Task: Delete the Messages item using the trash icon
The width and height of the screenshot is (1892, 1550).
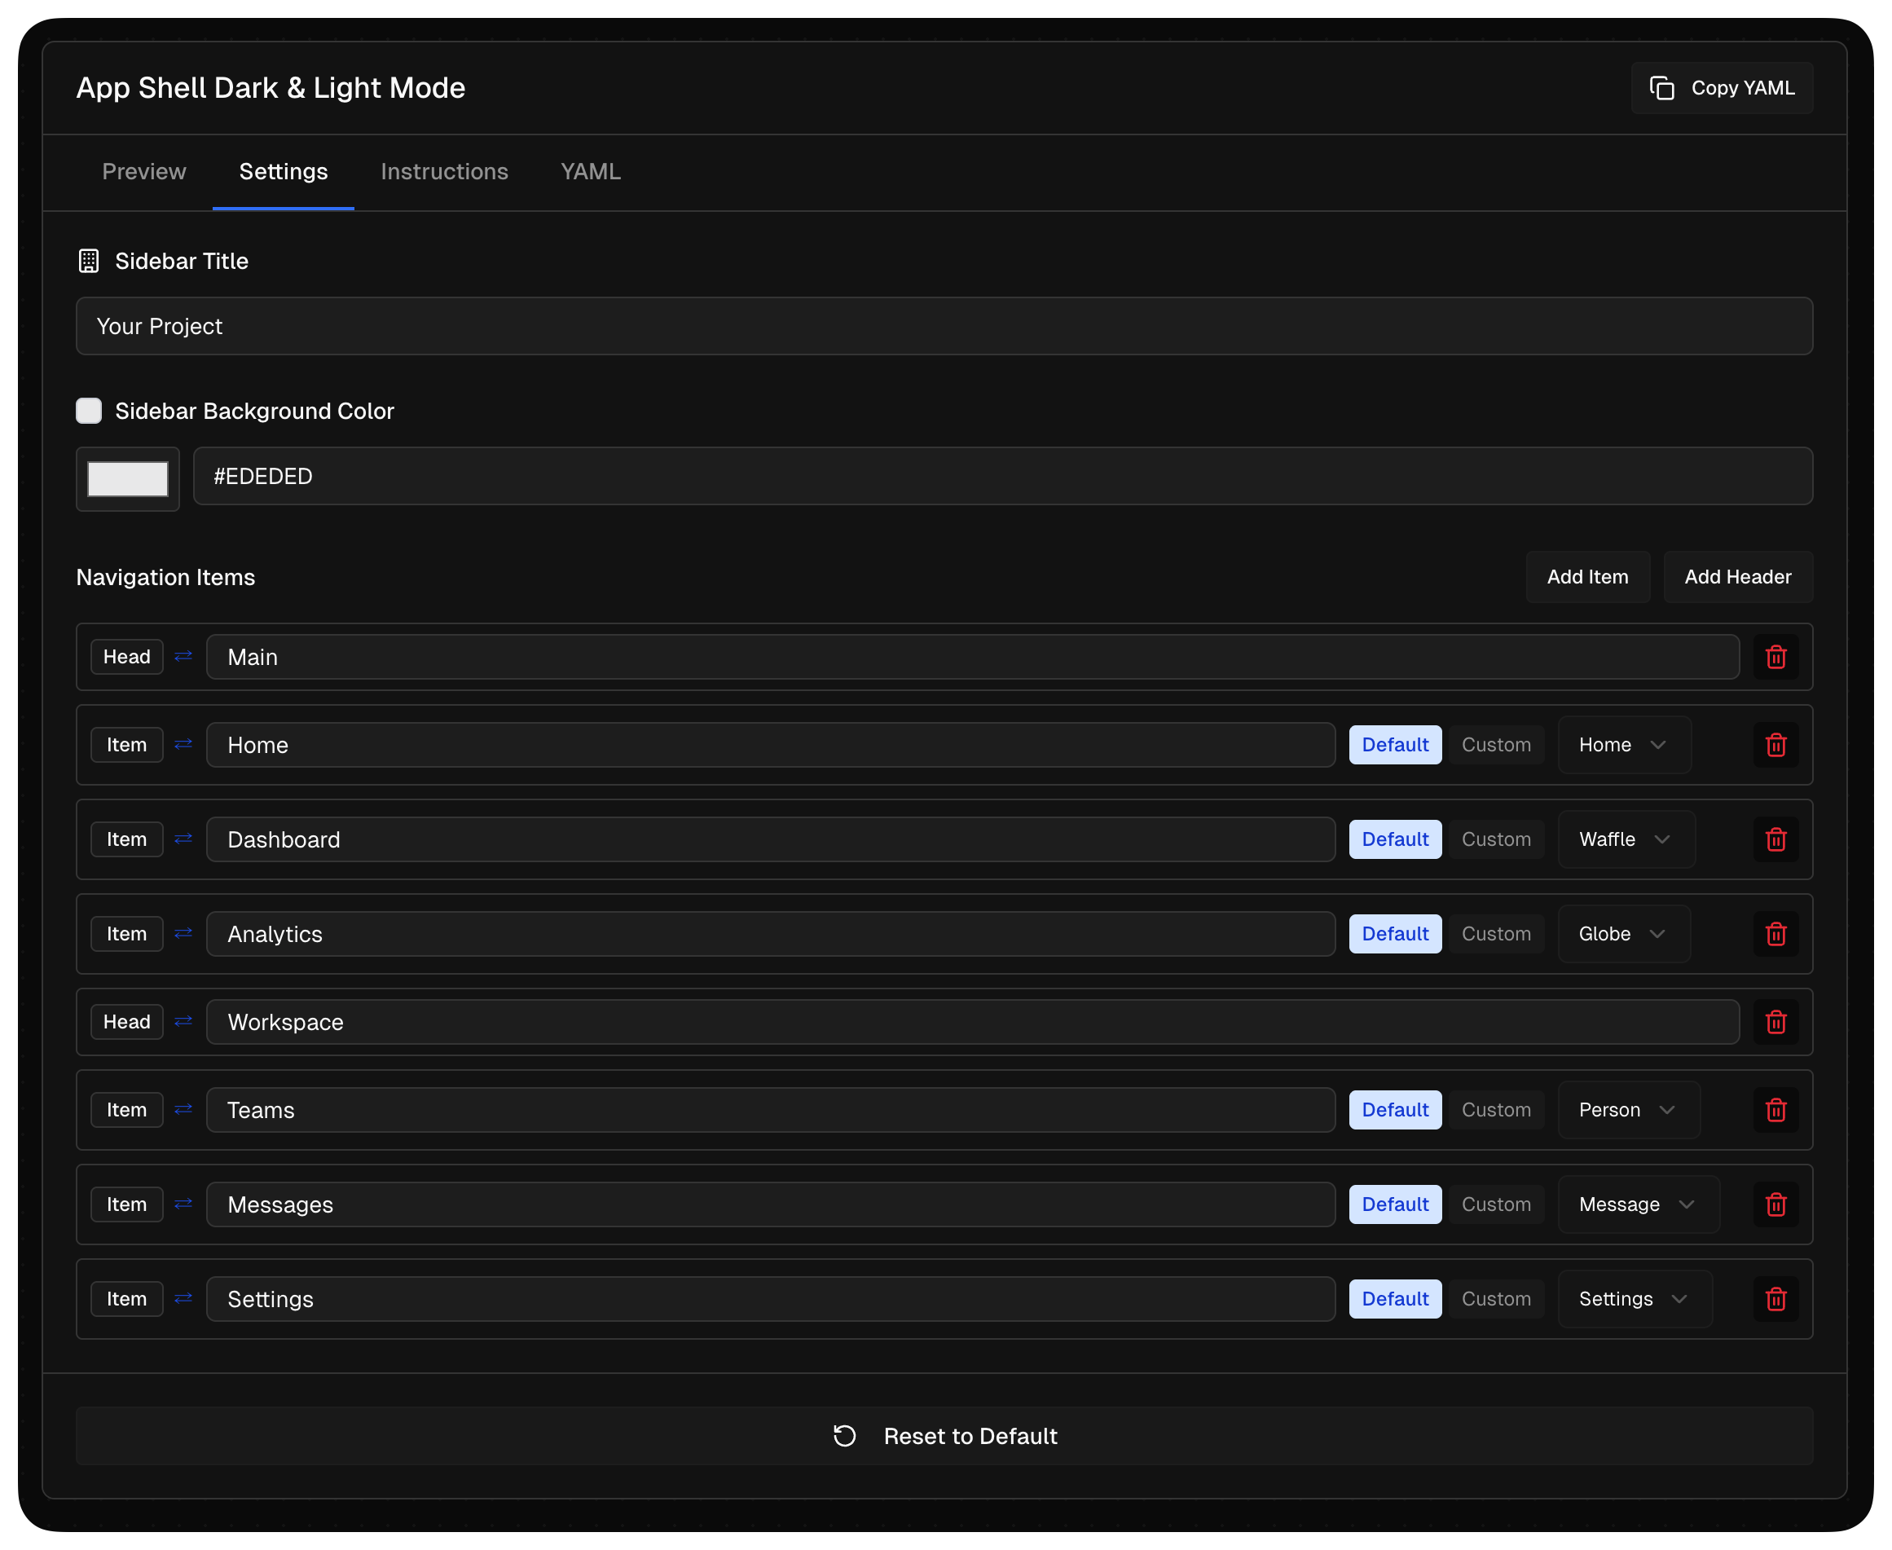Action: tap(1776, 1204)
